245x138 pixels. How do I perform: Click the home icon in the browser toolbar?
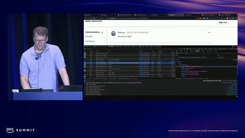[94, 18]
